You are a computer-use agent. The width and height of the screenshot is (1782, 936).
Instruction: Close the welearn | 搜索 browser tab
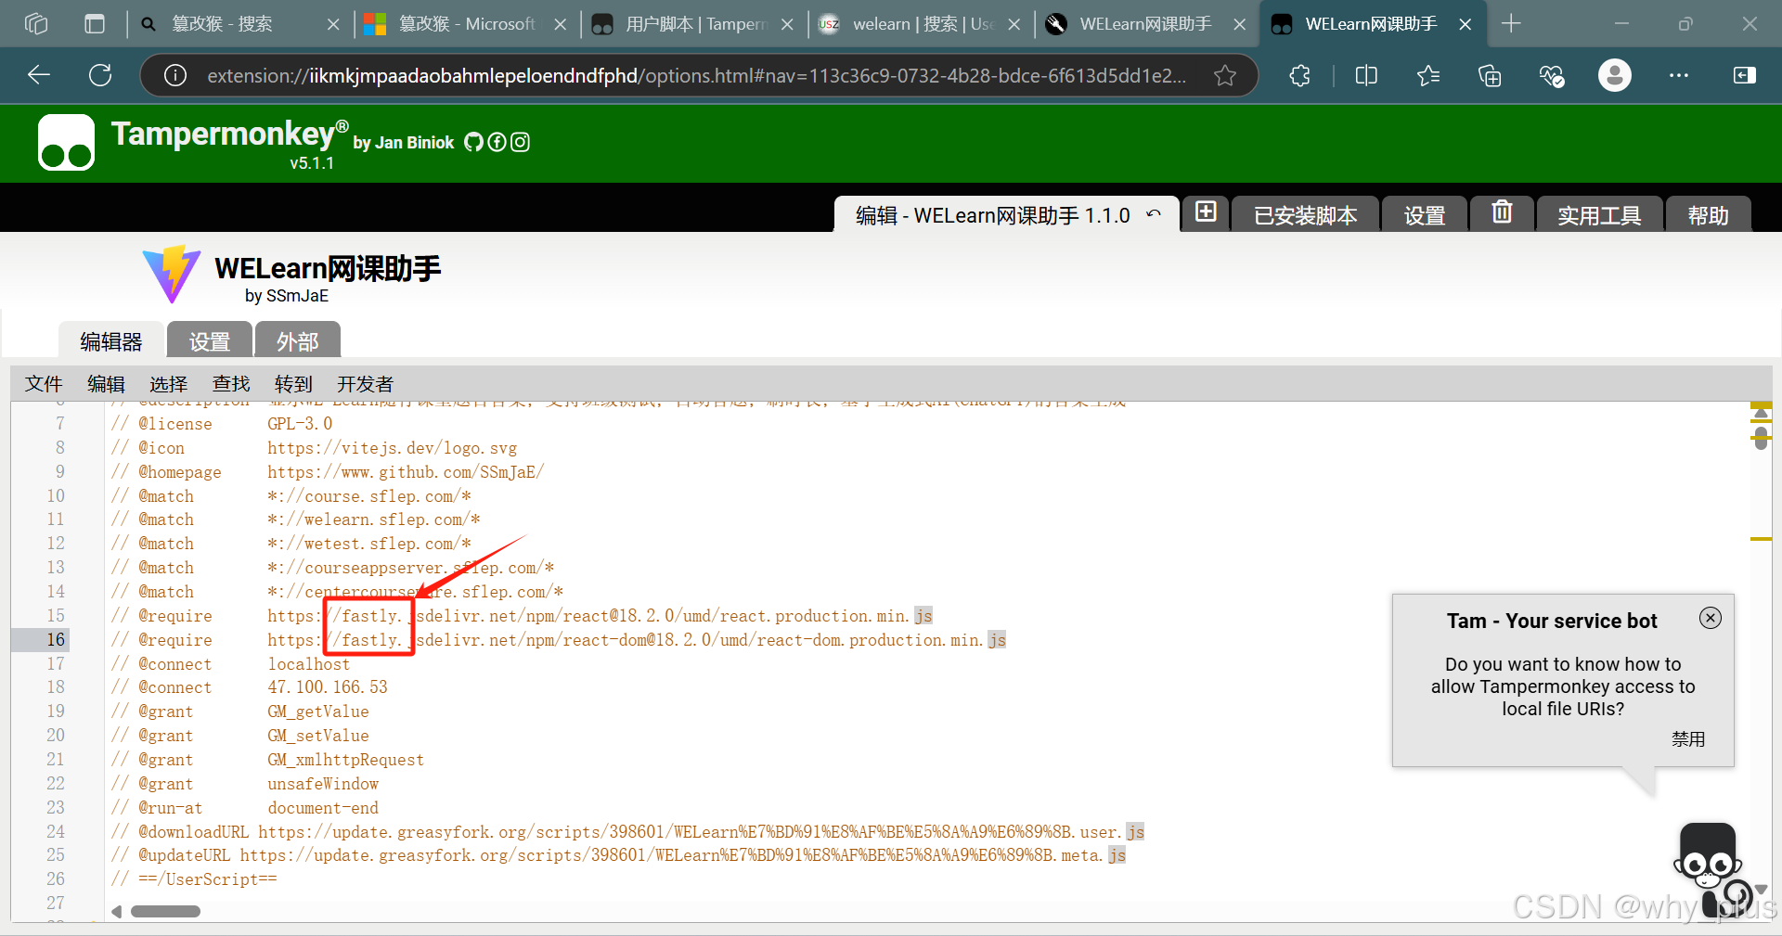[x=1014, y=25]
